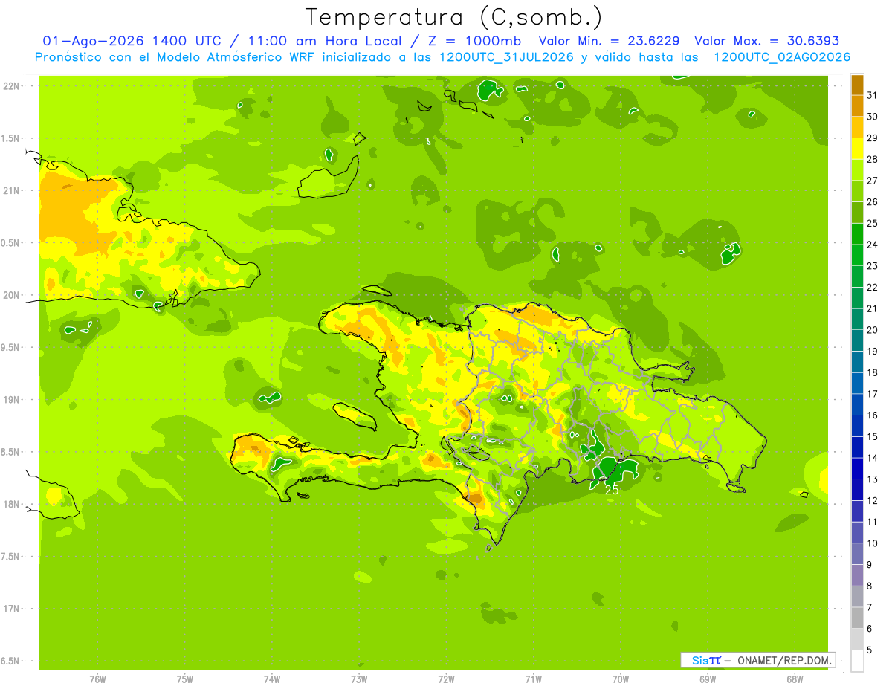
Task: Click the "73W" longitude label
Action: pyautogui.click(x=359, y=679)
